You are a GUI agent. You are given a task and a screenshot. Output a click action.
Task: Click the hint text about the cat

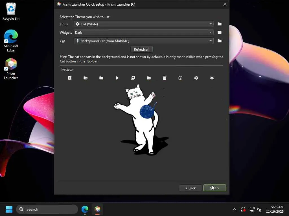142,59
